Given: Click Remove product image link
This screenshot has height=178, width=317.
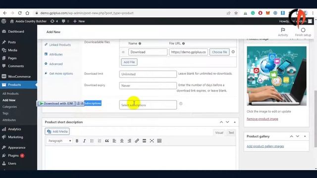Looking at the screenshot, I should (x=262, y=119).
